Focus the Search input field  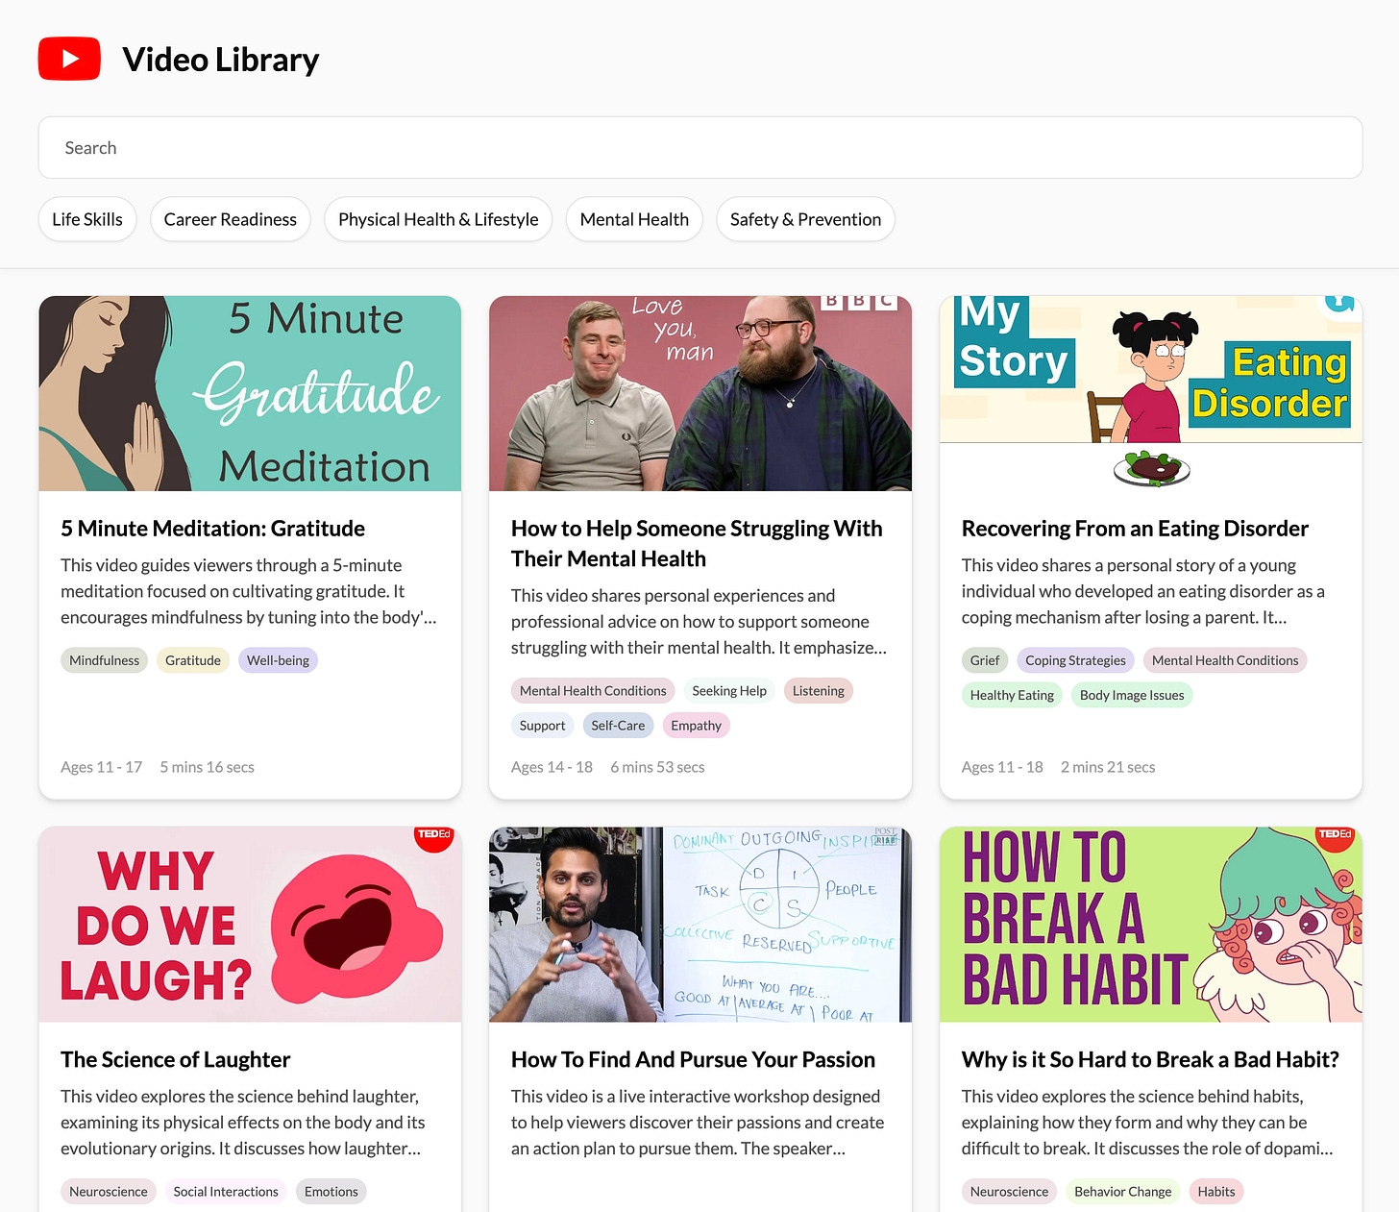tap(699, 148)
